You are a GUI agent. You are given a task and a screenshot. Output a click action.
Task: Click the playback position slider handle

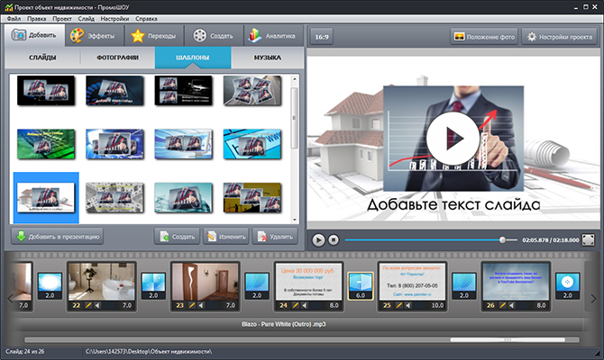tap(503, 240)
